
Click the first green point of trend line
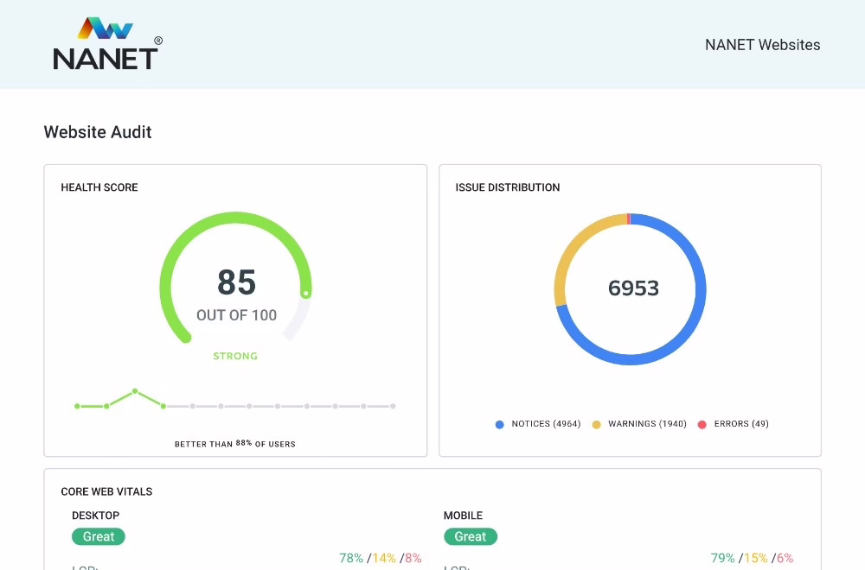[77, 407]
